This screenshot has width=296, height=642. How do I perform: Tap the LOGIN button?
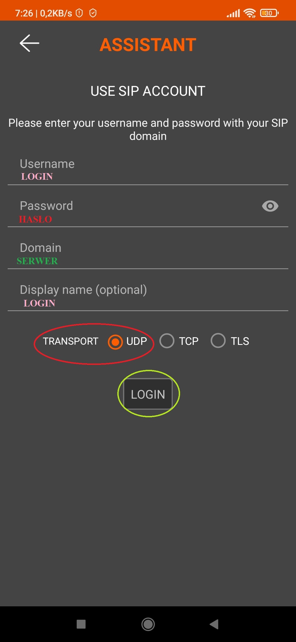click(x=148, y=394)
